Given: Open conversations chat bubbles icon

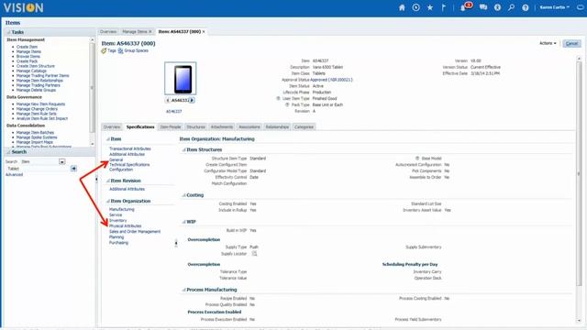Looking at the screenshot, I should [x=483, y=7].
